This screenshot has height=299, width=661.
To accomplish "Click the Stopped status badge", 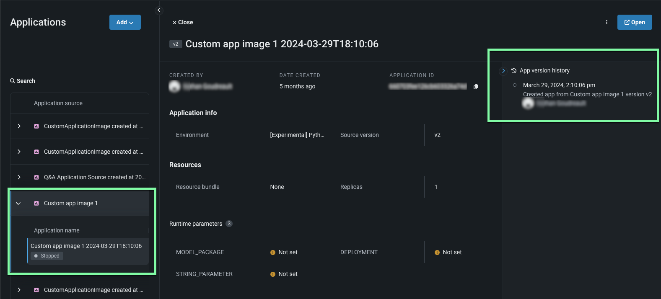I will point(47,256).
